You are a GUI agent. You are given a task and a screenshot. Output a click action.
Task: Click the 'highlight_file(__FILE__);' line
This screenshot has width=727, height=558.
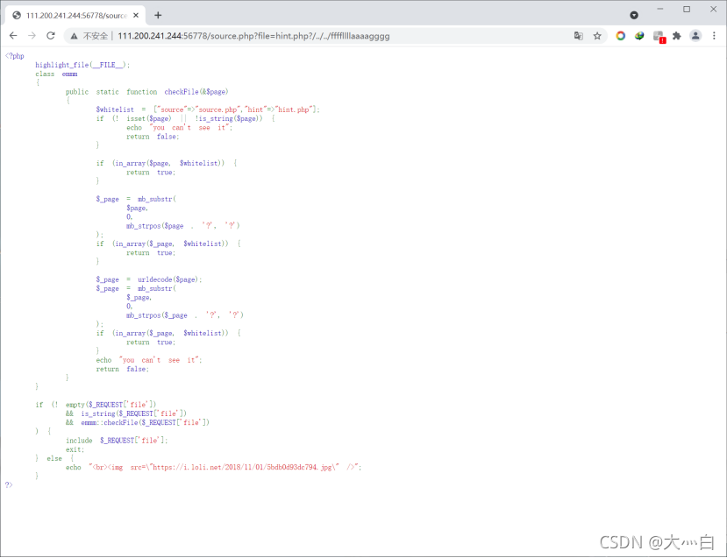tap(82, 65)
